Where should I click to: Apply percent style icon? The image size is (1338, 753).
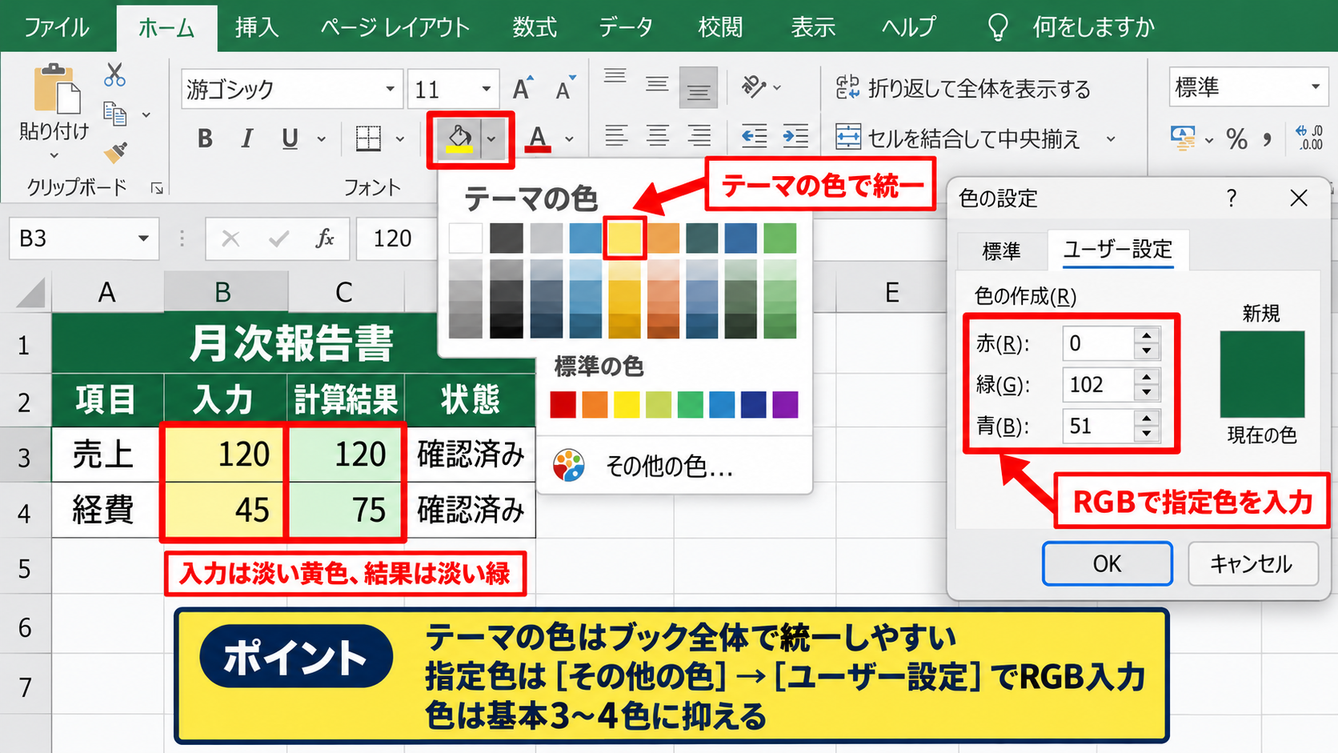coord(1236,138)
